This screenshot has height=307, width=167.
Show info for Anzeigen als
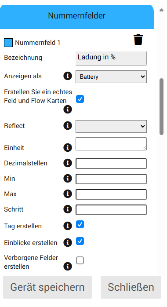68,76
